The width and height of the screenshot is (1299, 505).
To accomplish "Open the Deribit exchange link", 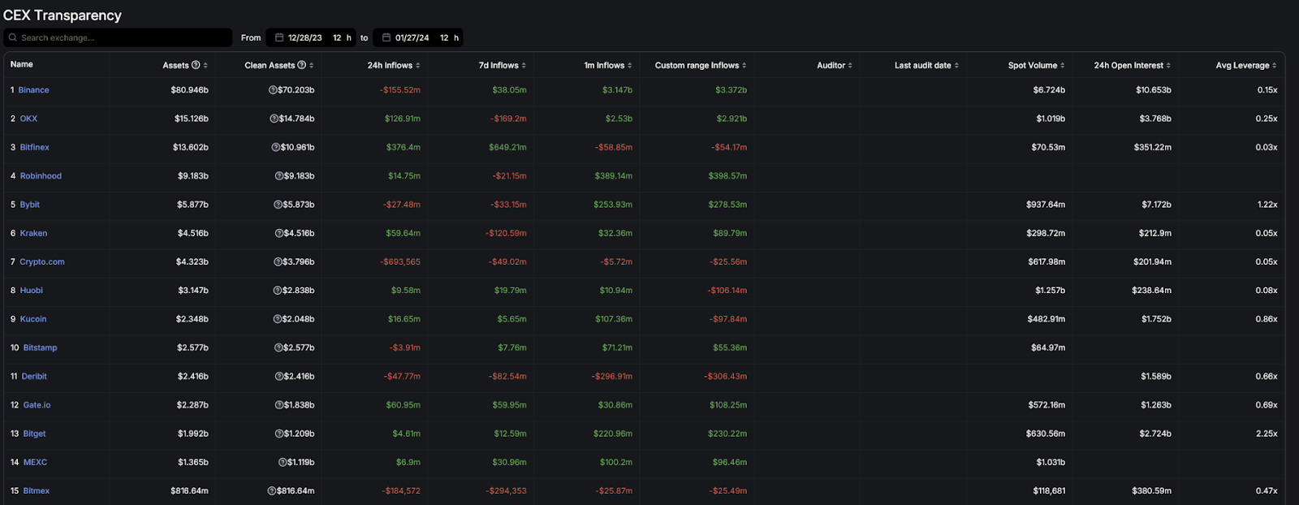I will click(34, 377).
